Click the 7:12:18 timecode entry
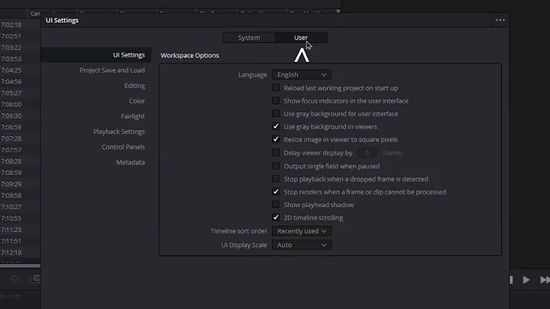550x309 pixels. tap(11, 252)
